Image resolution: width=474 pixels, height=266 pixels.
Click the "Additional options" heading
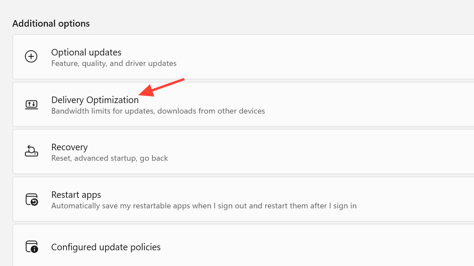tap(51, 24)
